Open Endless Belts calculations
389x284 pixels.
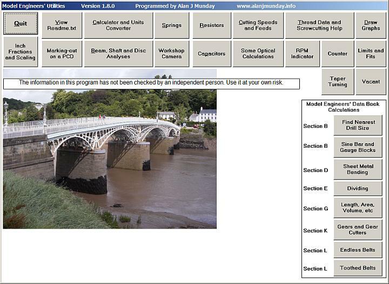[358, 250]
